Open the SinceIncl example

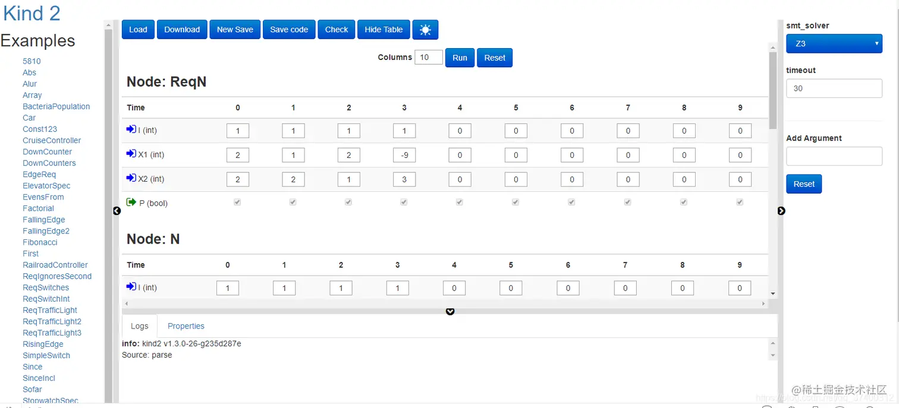(x=39, y=378)
